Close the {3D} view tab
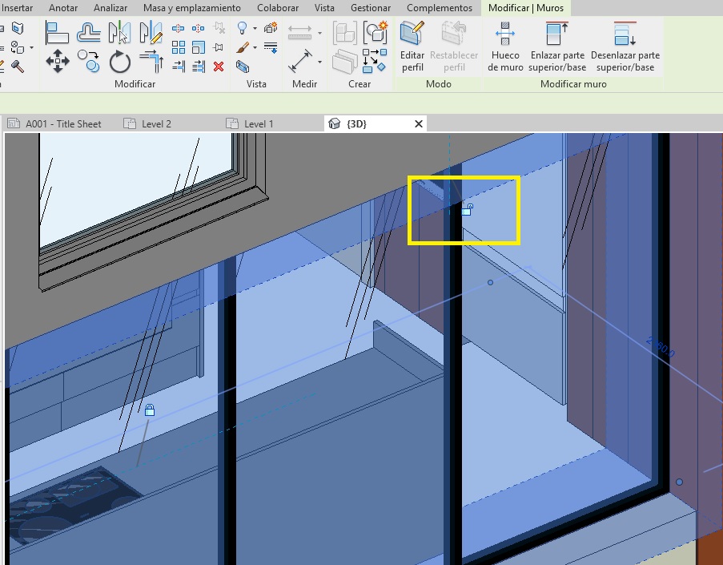 click(418, 124)
